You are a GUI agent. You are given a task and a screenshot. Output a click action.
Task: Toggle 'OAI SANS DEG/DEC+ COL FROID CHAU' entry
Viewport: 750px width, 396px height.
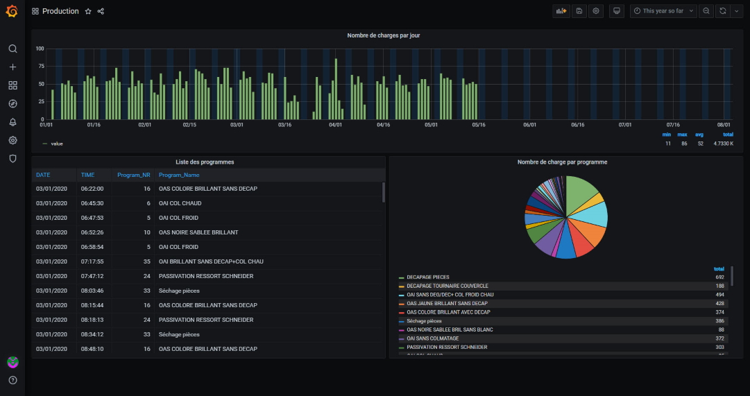pos(450,295)
